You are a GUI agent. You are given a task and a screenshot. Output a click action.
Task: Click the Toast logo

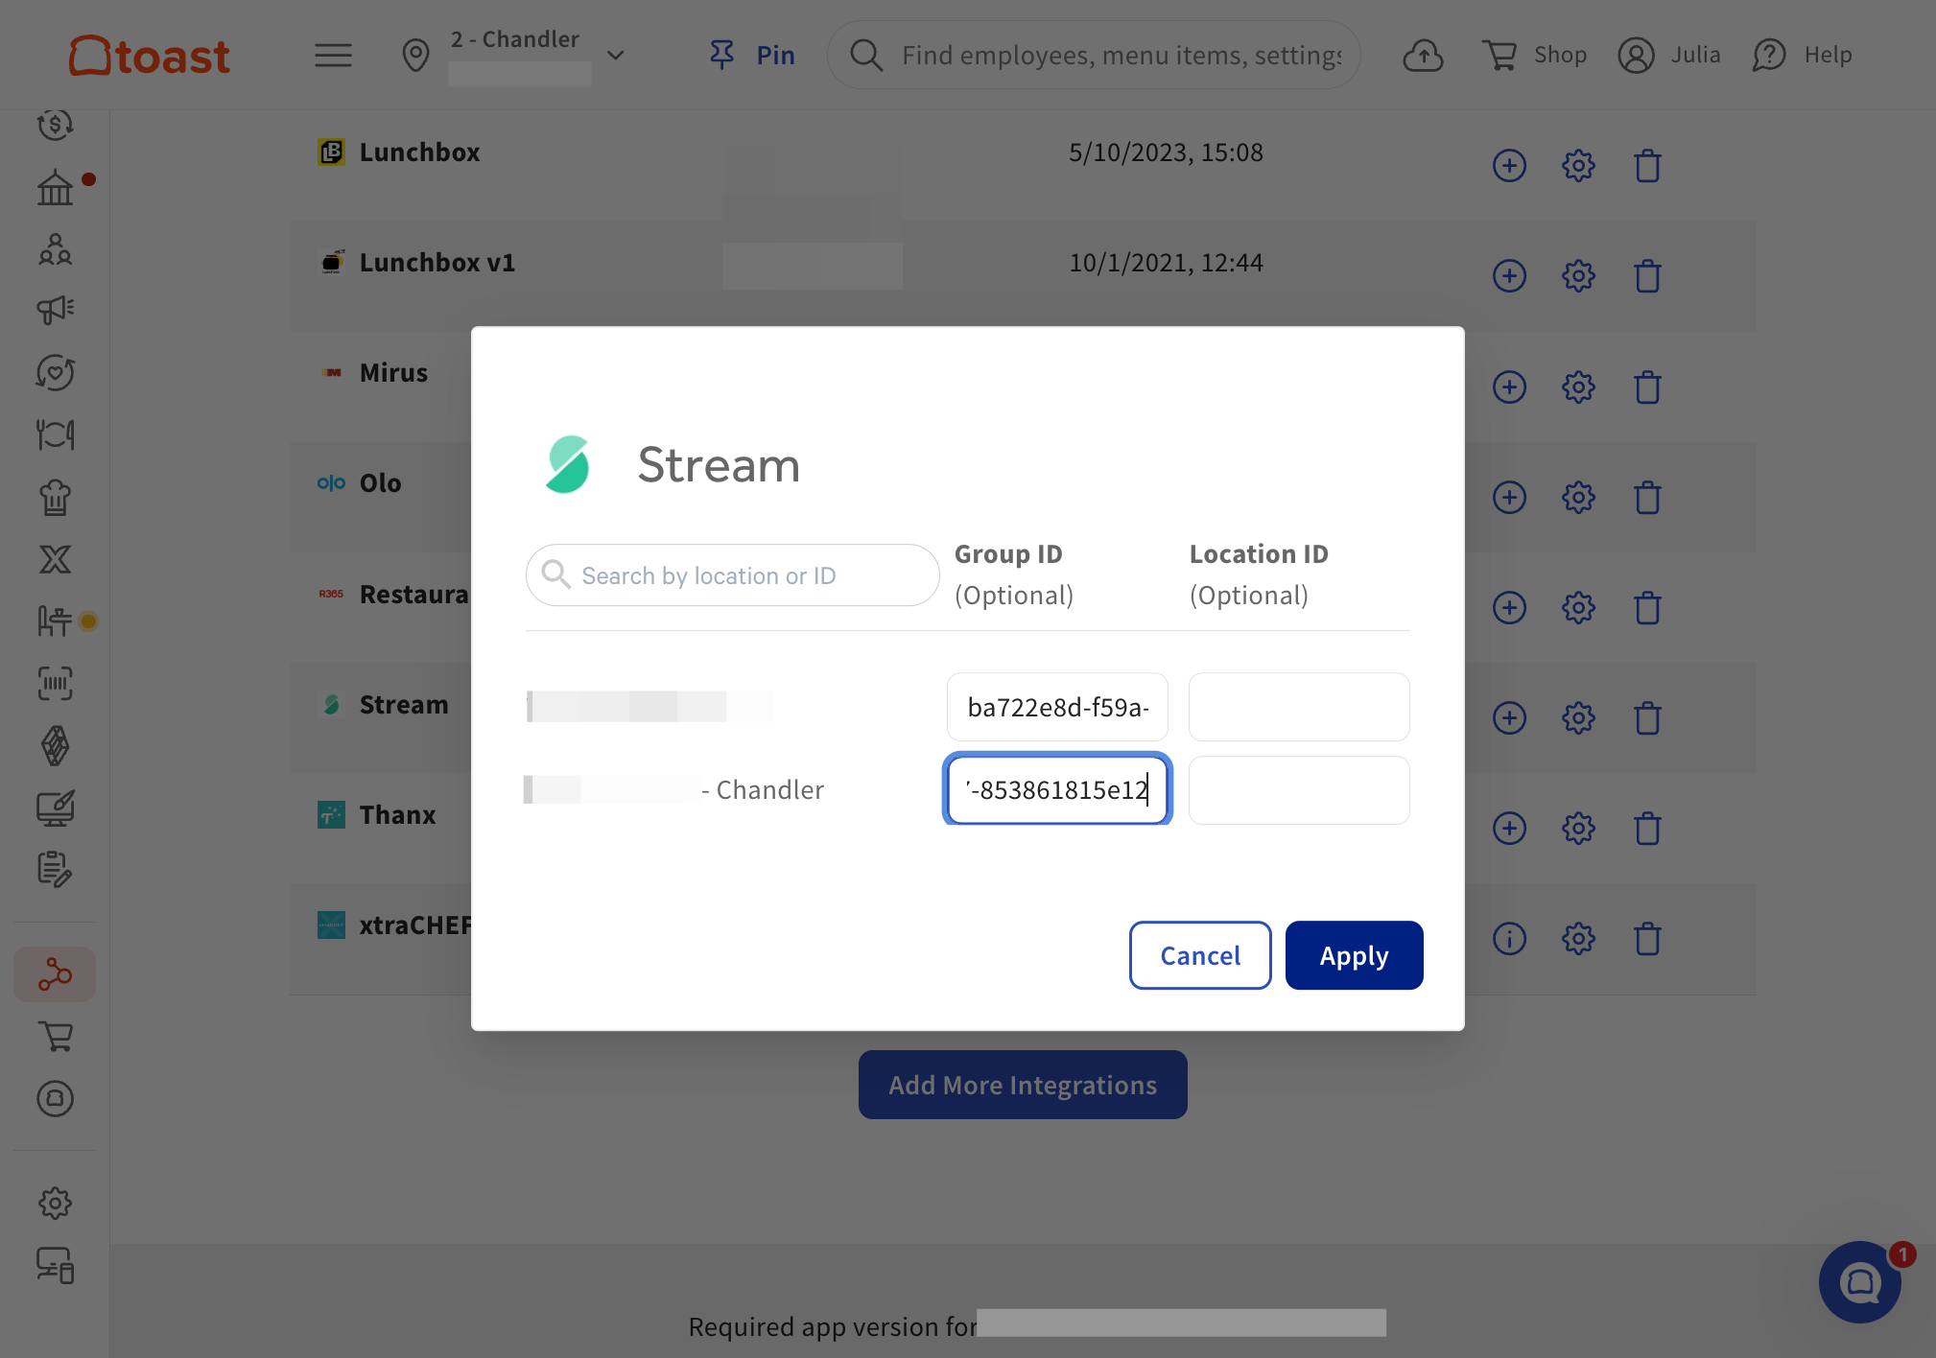(150, 56)
